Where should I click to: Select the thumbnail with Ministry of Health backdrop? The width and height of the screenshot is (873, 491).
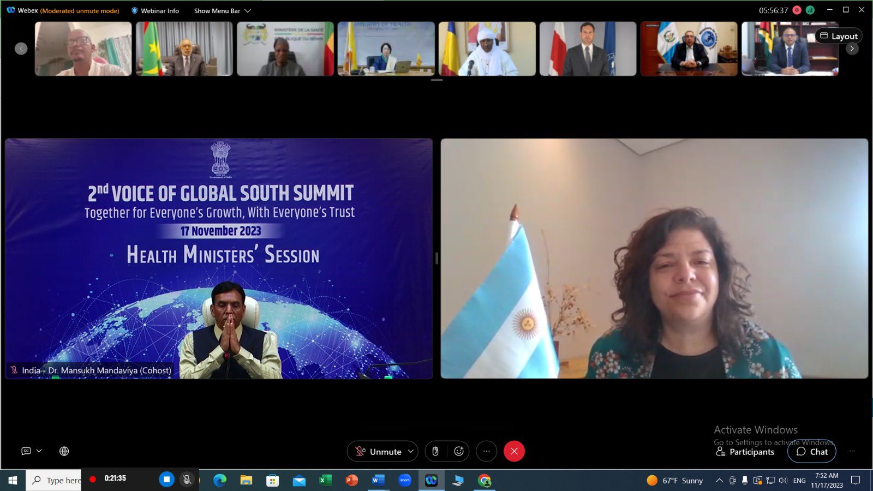386,49
